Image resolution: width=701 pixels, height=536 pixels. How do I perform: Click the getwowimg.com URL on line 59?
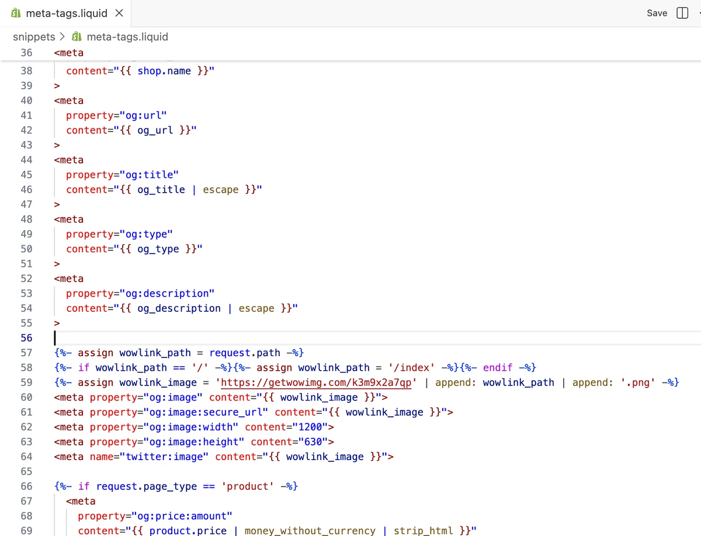pos(317,382)
